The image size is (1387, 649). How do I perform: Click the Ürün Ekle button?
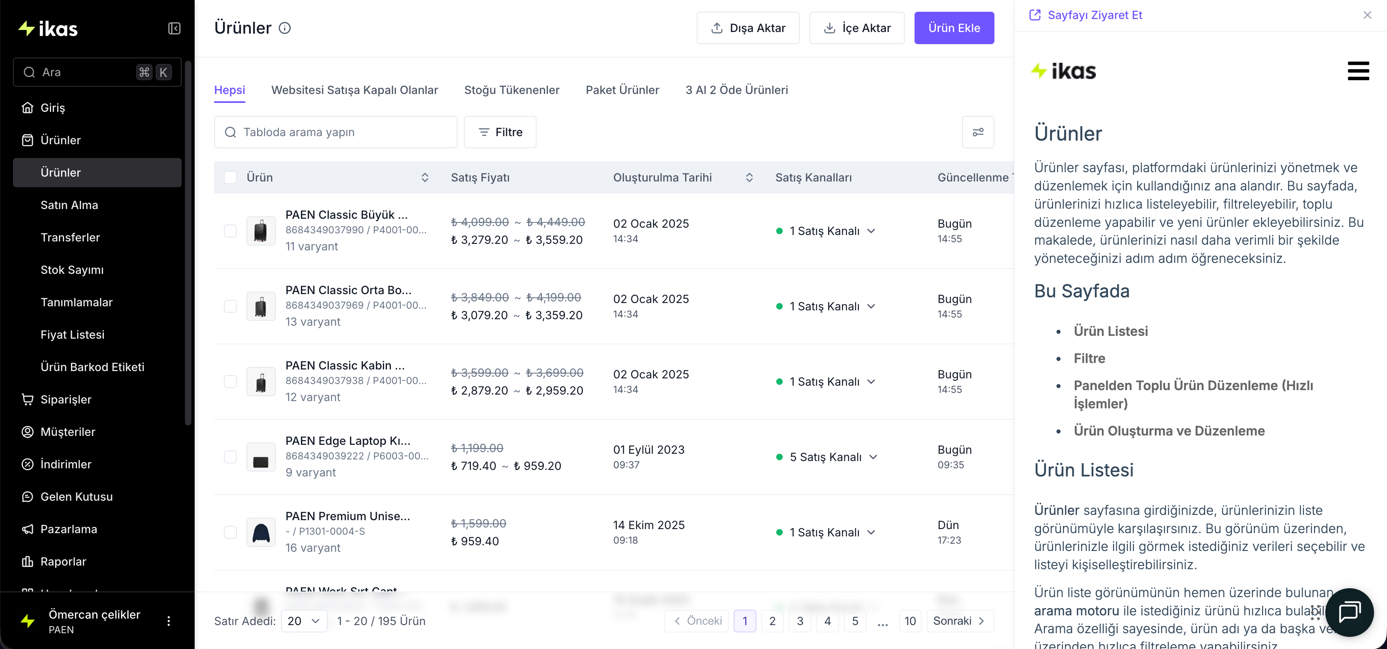[x=953, y=28]
